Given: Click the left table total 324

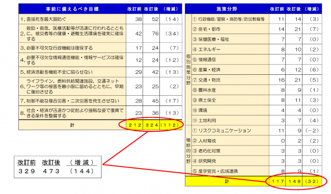Looking at the screenshot, I should (152, 125).
